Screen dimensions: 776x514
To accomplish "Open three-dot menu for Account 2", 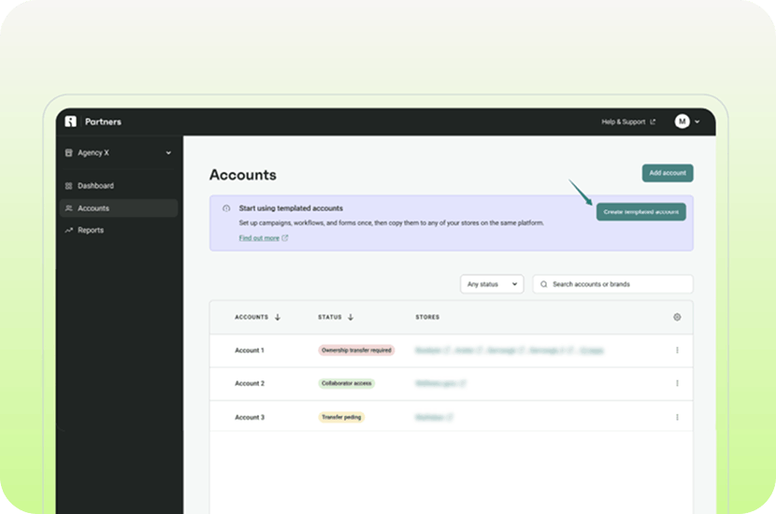I will 677,383.
